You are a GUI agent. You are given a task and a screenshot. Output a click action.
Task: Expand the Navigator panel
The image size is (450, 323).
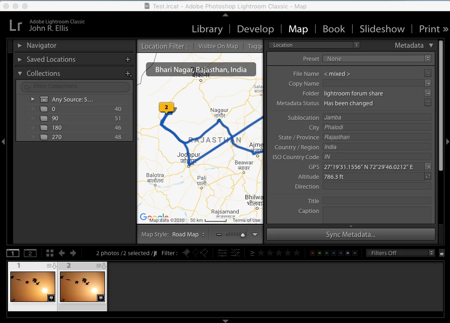[x=20, y=45]
